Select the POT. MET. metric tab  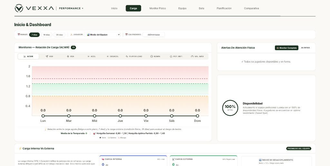[176, 56]
